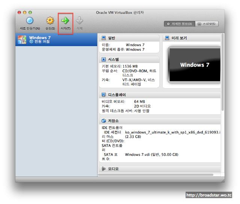Select the Windows 7 VM entry
The width and height of the screenshot is (240, 204).
[56, 39]
